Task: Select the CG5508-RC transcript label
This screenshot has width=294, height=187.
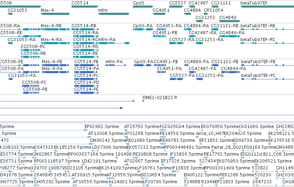Action: coord(33,47)
